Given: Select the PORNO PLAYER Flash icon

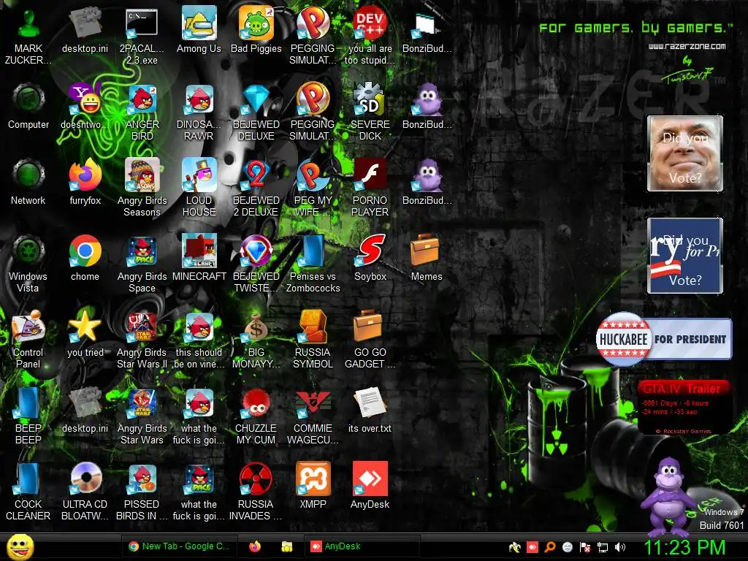Looking at the screenshot, I should [370, 188].
